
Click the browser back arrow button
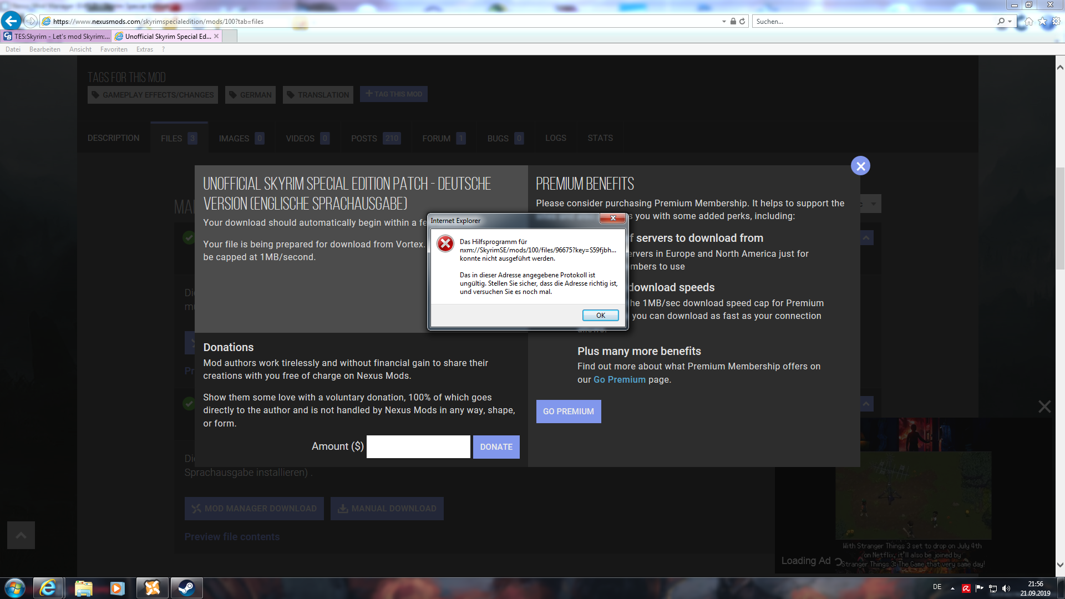pyautogui.click(x=11, y=21)
